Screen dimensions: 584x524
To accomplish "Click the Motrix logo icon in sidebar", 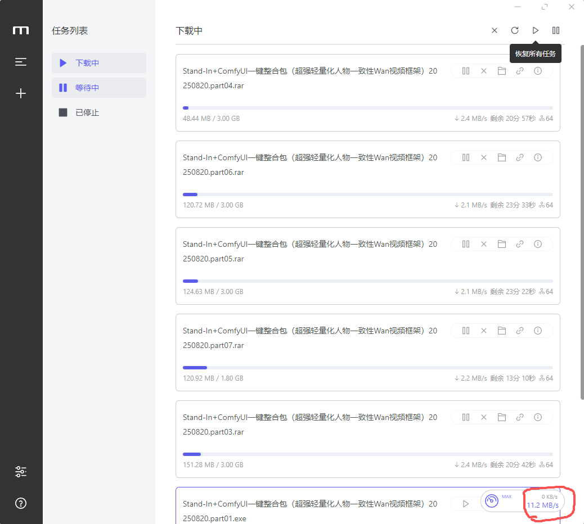I will pos(21,30).
